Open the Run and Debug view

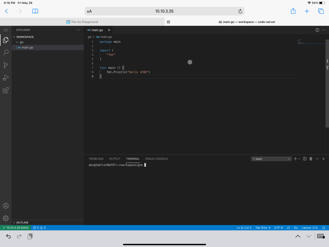[x=6, y=78]
